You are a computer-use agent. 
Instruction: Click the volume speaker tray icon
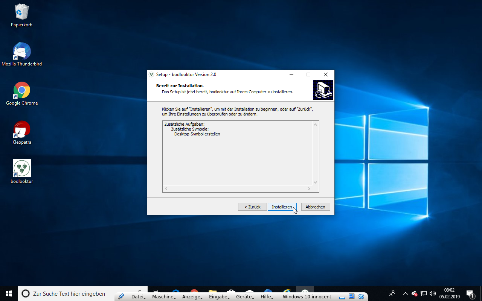433,293
